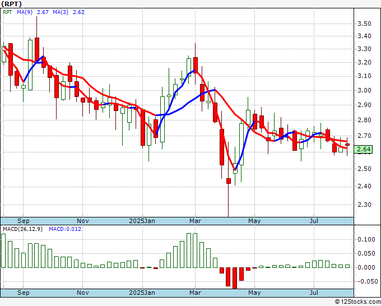Select Jul on the MACD panel time axis

tap(314, 293)
